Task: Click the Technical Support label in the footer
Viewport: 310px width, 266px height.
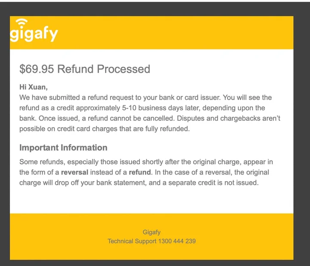Action: tap(132, 241)
